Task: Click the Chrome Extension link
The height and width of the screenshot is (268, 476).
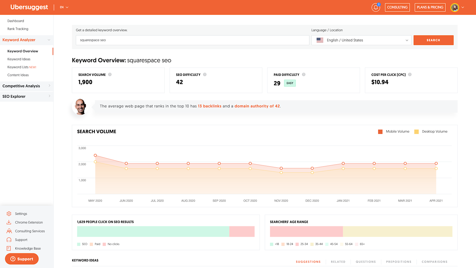Action: (x=29, y=222)
